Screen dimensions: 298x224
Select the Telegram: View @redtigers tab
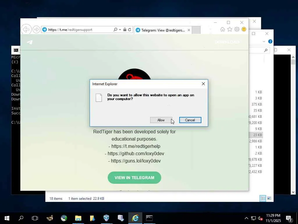click(162, 30)
